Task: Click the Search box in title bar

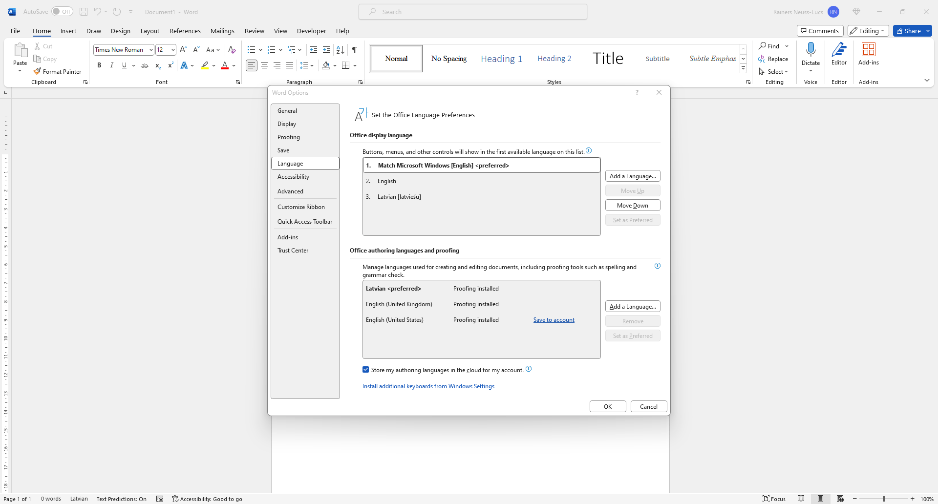Action: click(473, 12)
